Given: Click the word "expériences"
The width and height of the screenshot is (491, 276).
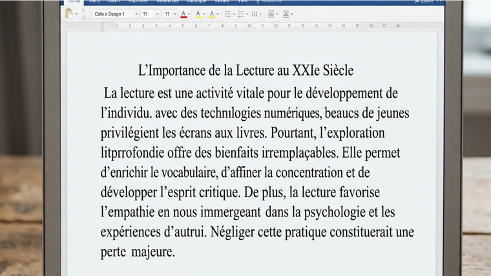Looking at the screenshot, I should tap(131, 233).
